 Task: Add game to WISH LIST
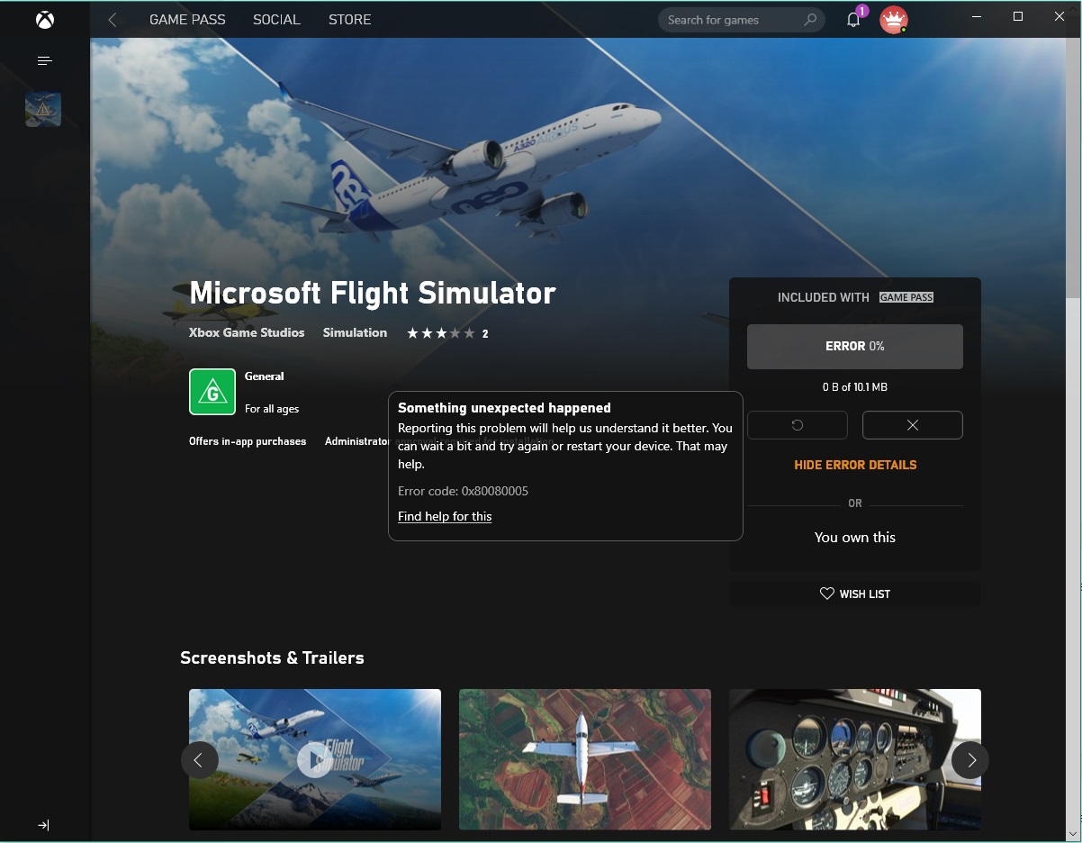click(855, 594)
